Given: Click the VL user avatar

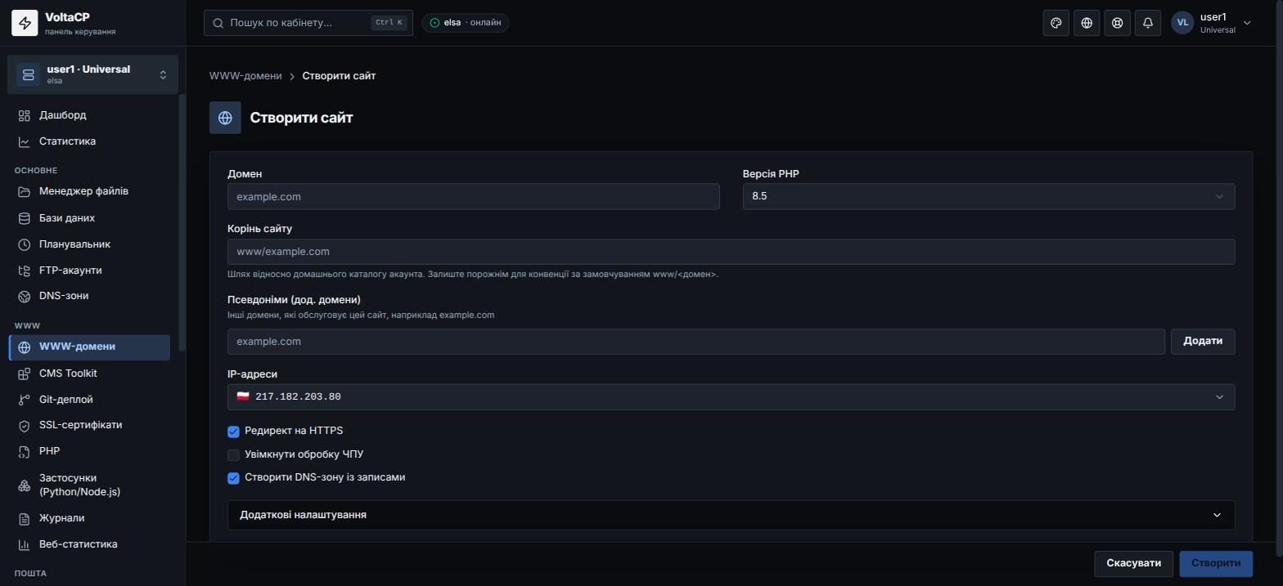Looking at the screenshot, I should [x=1182, y=23].
